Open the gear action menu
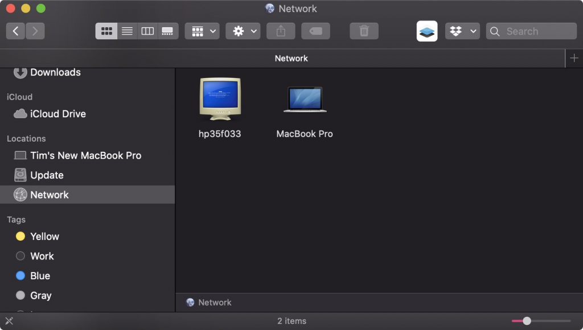This screenshot has width=583, height=330. click(x=243, y=31)
